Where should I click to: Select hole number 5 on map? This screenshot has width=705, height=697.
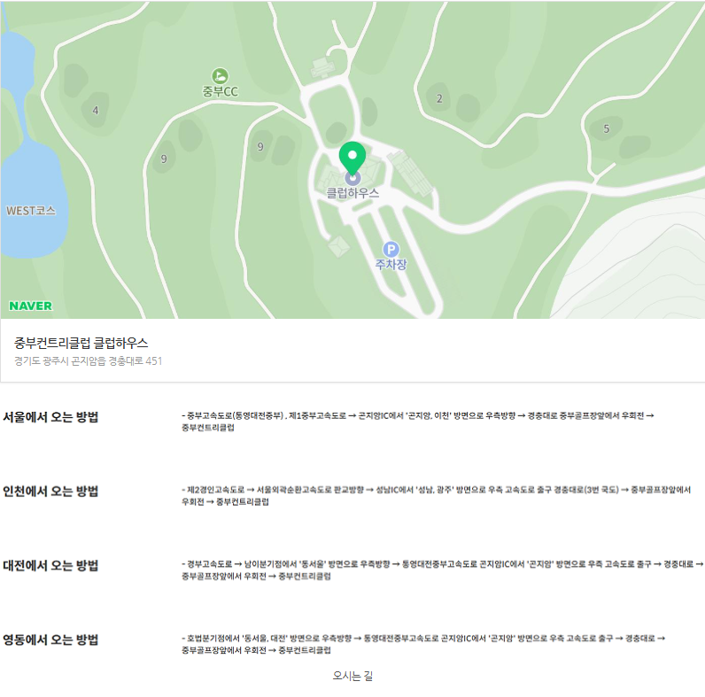point(606,129)
